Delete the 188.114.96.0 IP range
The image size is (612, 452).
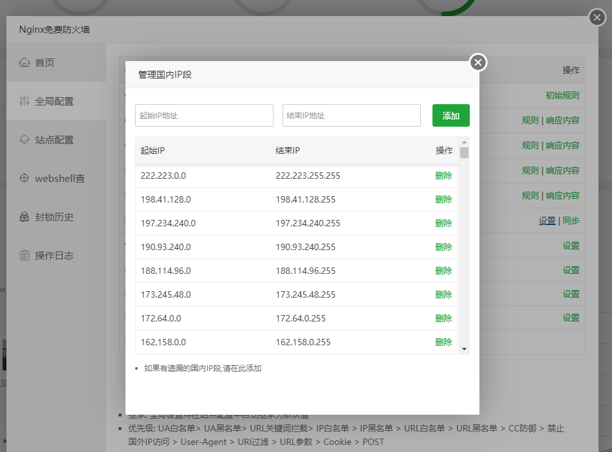coord(444,271)
